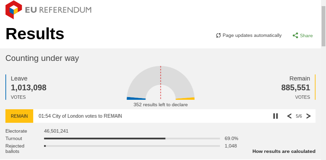Screen dimensions: 326x160
Task: Click the City of London votes headline
Action: (80, 116)
